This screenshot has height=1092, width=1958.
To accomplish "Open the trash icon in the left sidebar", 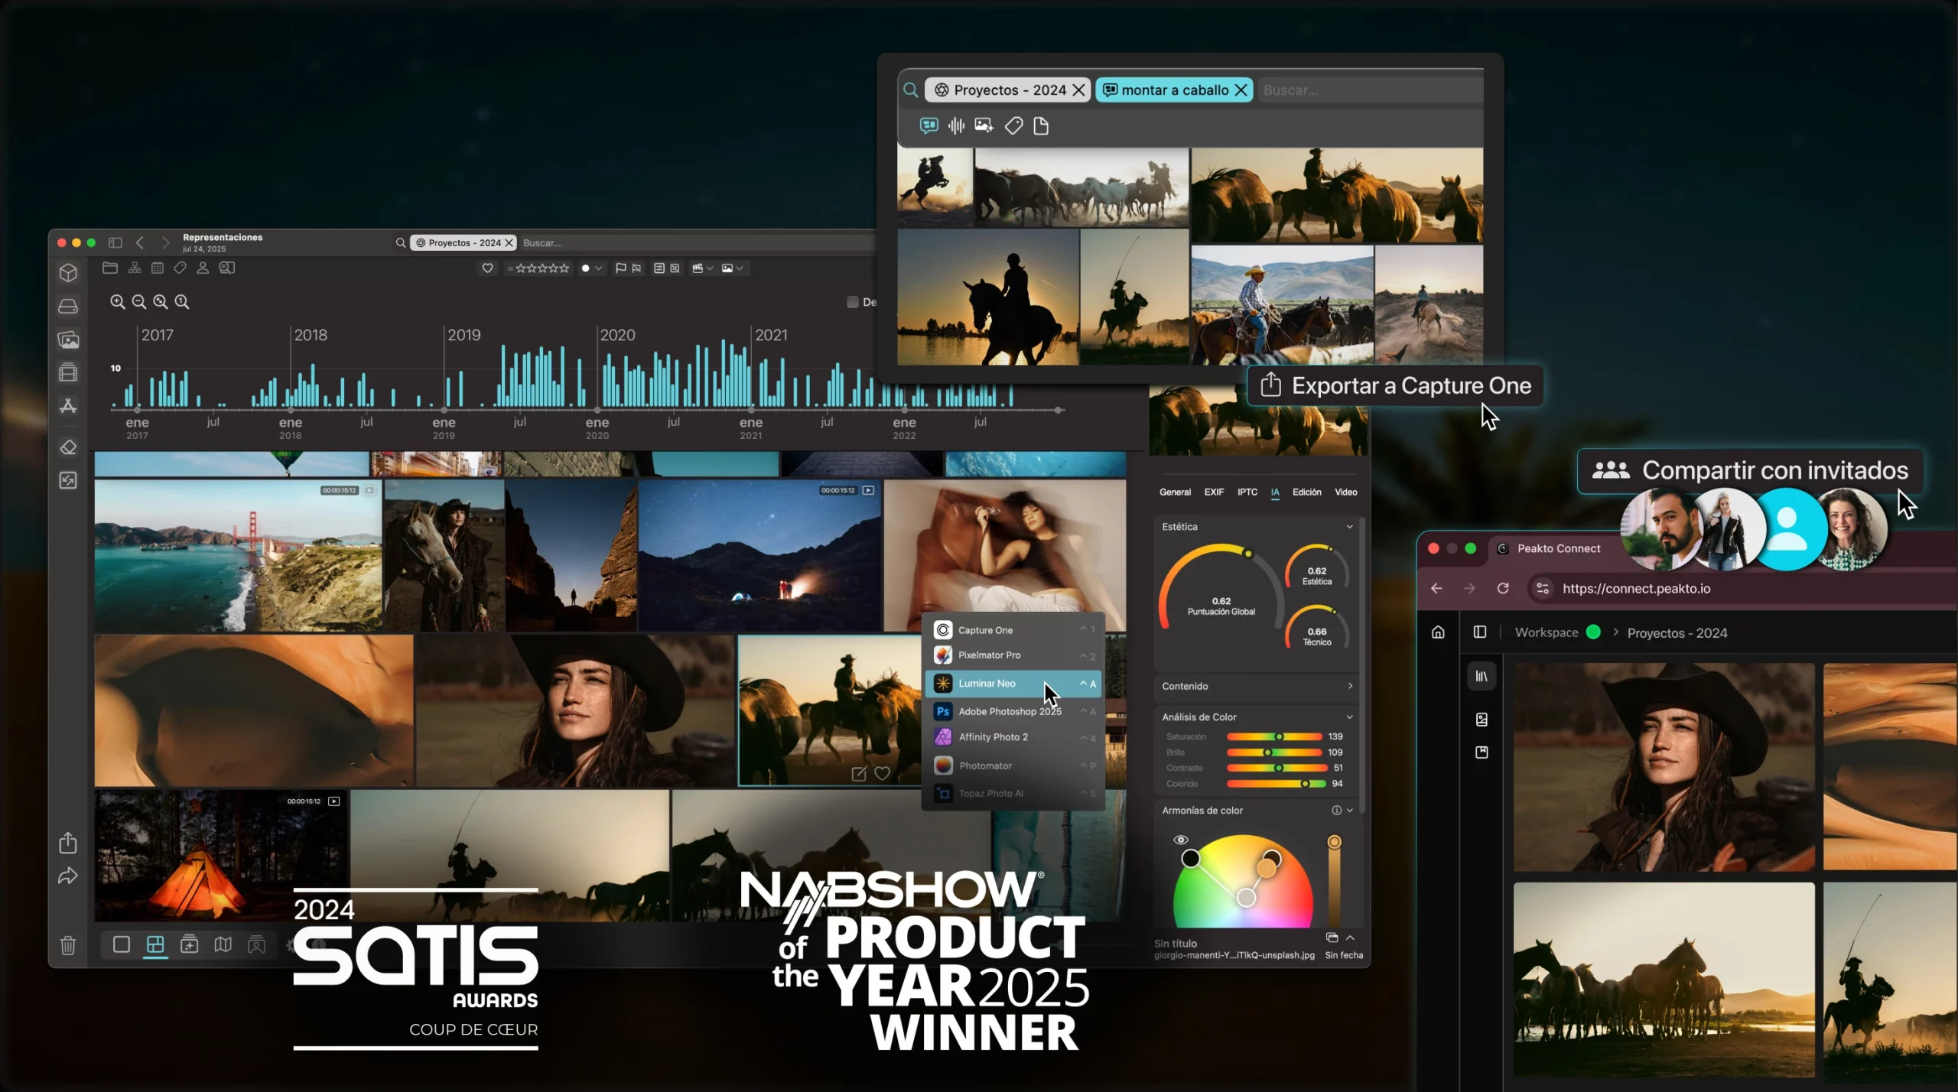I will pos(68,945).
